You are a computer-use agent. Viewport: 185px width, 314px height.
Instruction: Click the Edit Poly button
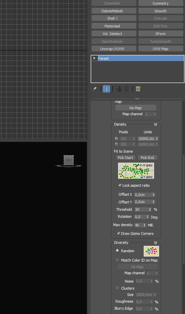coord(161,26)
